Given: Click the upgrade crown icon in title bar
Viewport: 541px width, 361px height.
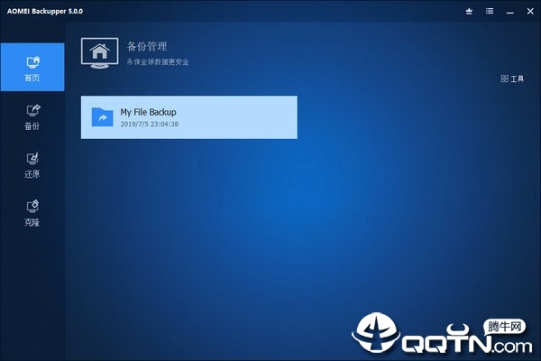Looking at the screenshot, I should click(469, 12).
